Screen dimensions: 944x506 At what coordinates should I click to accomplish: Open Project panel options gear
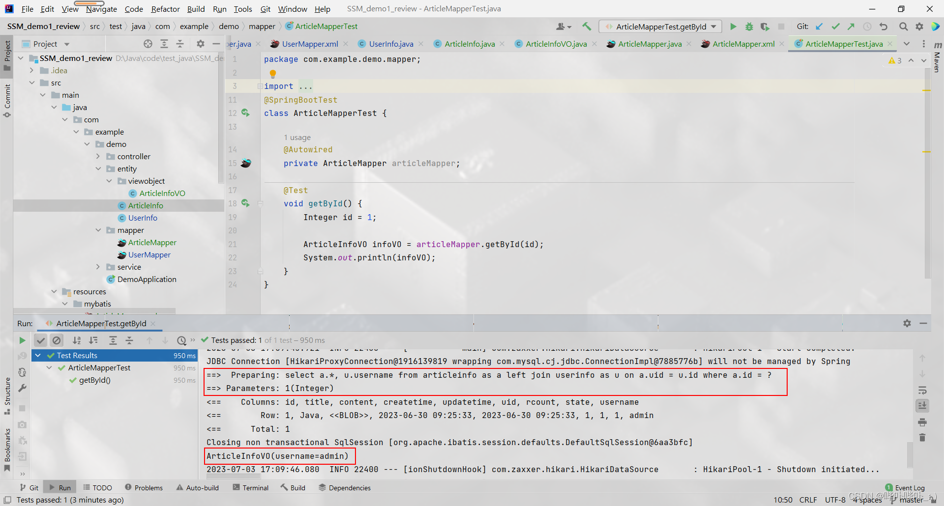(x=200, y=44)
